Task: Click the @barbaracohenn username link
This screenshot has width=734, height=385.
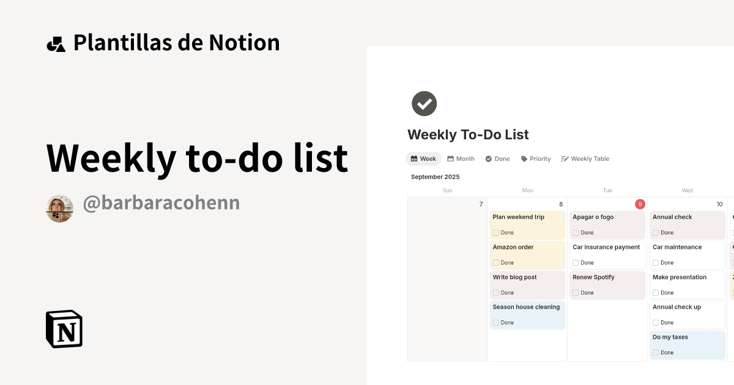Action: tap(161, 202)
